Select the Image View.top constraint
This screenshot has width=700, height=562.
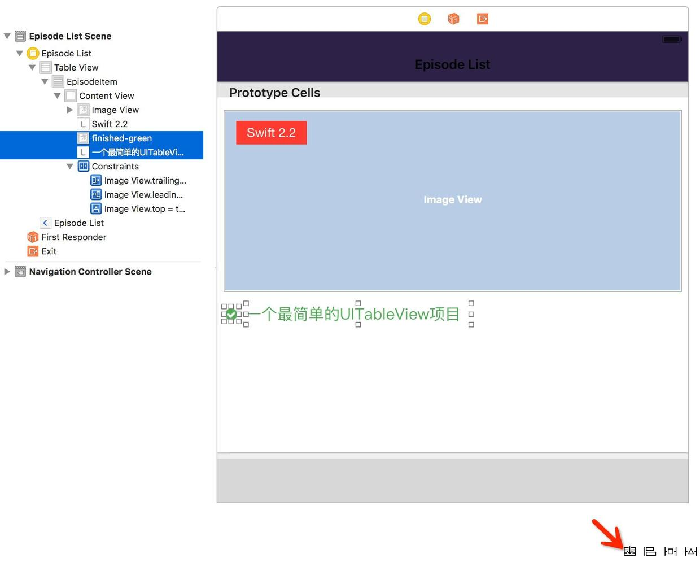pos(145,208)
